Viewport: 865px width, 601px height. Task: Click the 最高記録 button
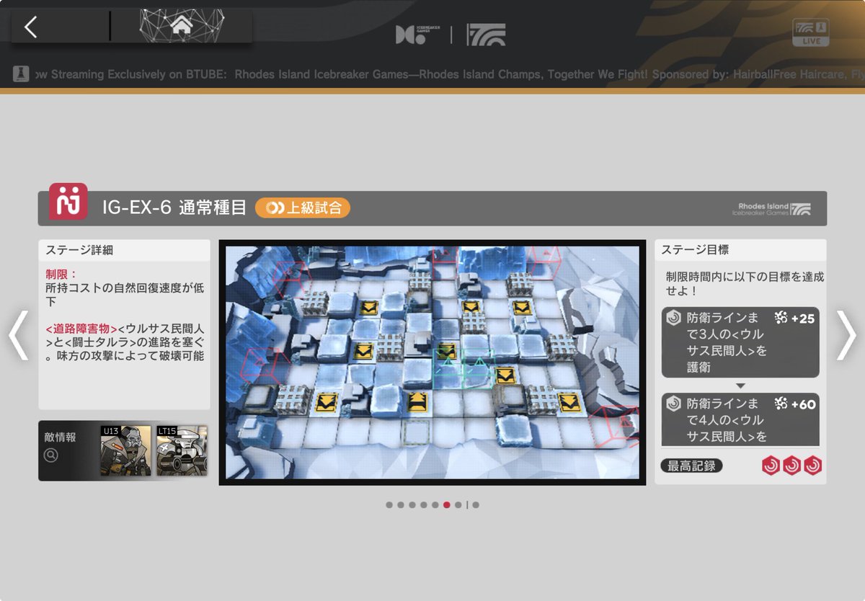[691, 466]
